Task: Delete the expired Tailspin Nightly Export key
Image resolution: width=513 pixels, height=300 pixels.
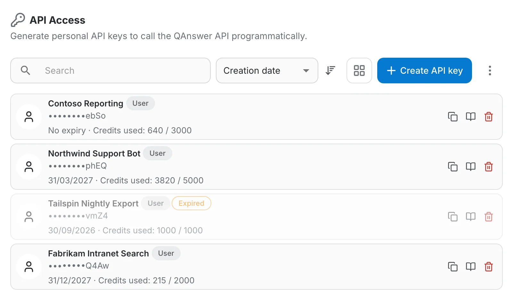Action: 488,217
